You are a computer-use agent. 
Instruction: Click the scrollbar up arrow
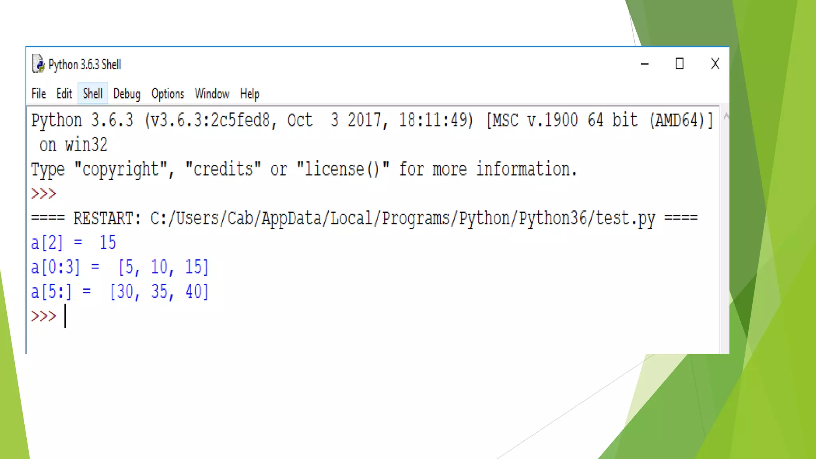tap(726, 116)
